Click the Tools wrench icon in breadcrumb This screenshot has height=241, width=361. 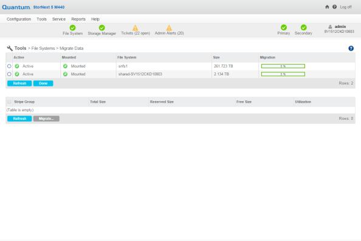pos(10,48)
